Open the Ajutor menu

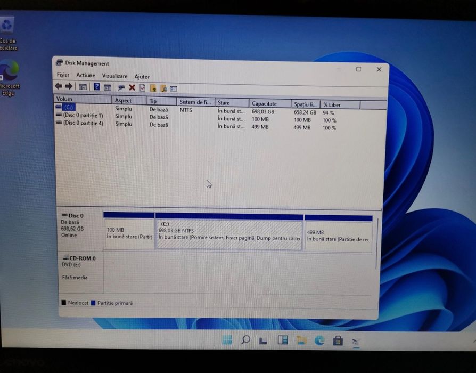tap(142, 77)
